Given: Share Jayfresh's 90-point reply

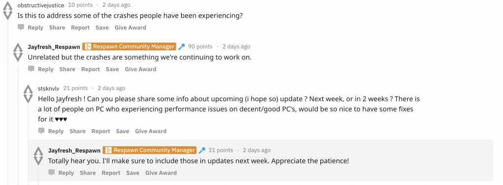Looking at the screenshot, I should click(67, 69).
